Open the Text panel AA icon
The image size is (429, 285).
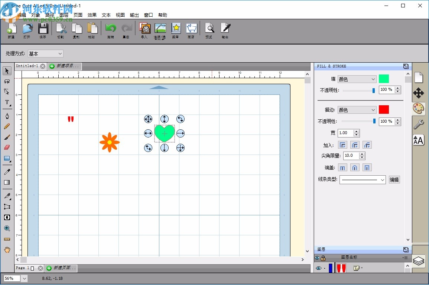[418, 140]
